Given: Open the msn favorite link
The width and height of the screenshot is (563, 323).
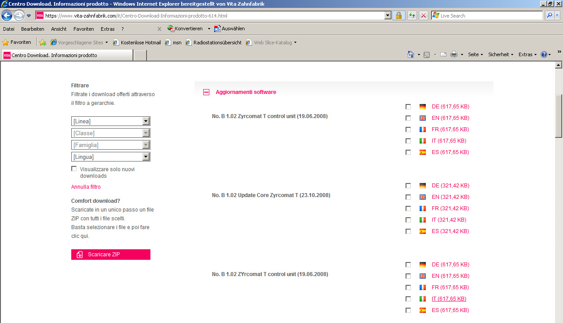Looking at the screenshot, I should [173, 43].
